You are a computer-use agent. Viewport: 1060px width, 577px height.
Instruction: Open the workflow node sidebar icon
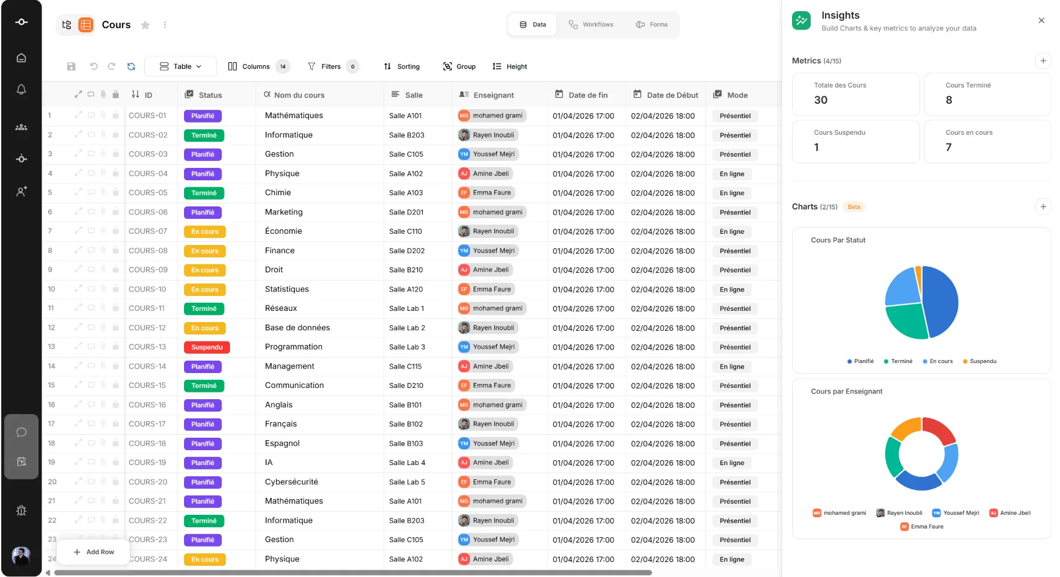pyautogui.click(x=21, y=159)
